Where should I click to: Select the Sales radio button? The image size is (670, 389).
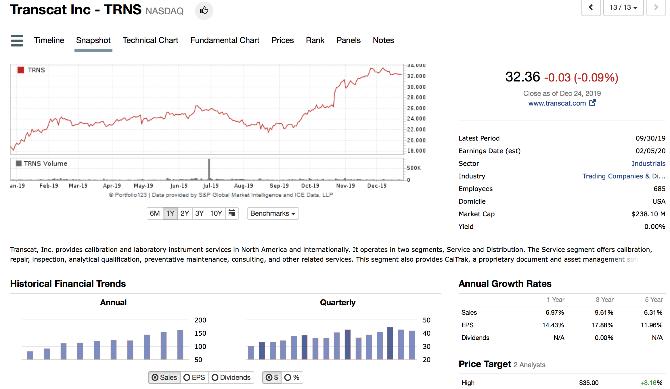coord(155,377)
